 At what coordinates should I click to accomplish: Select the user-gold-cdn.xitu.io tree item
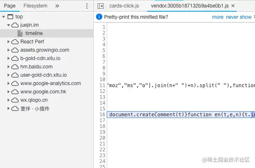43,75
